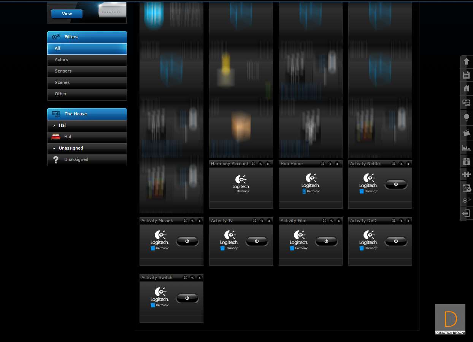Click the logout arrow icon in sidebar
473x342 pixels.
point(466,213)
